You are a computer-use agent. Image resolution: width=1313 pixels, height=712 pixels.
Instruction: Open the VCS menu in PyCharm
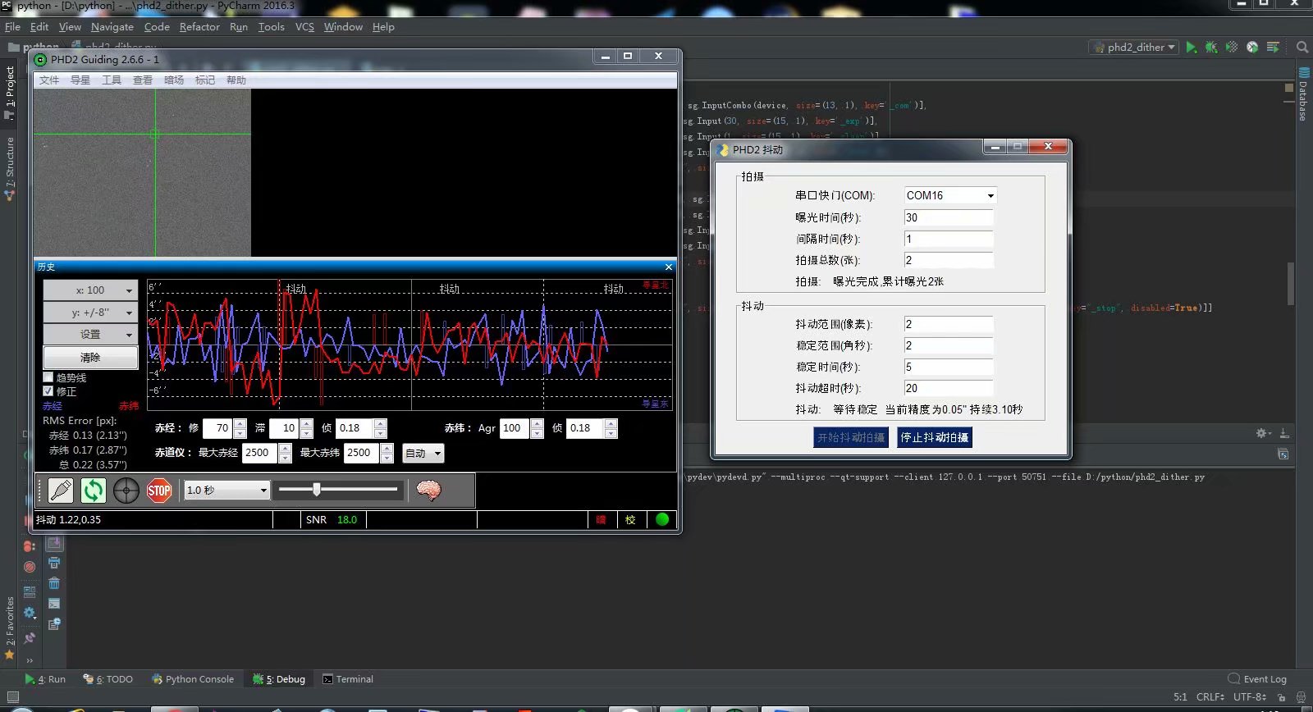(x=304, y=27)
